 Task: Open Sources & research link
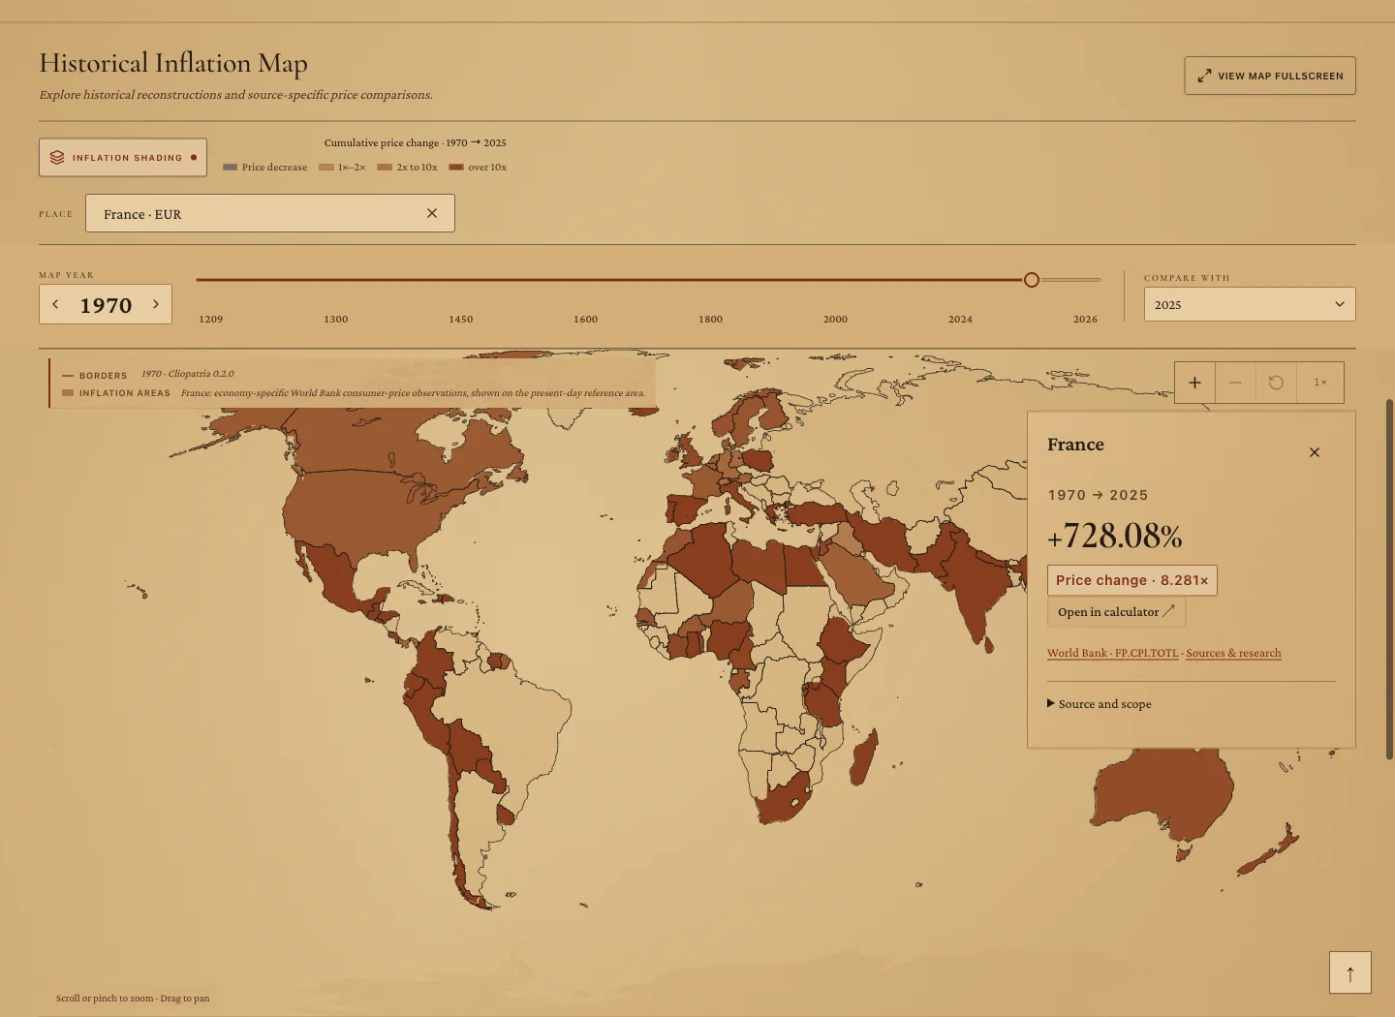coord(1233,653)
